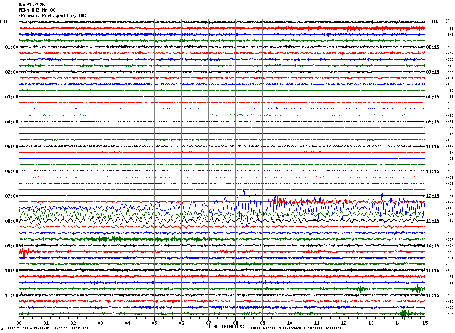The image size is (455, 333).
Task: Click the DC offset value -707
Action: [x=449, y=215]
